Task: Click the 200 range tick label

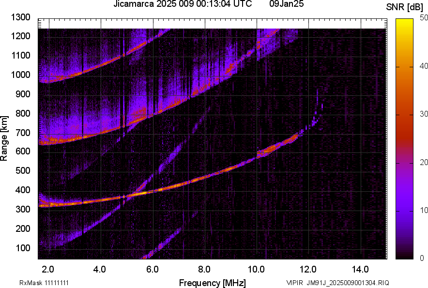Action: pyautogui.click(x=23, y=228)
